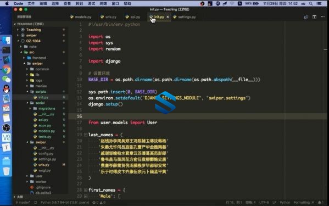Click the Python language mode in status bar

point(285,203)
